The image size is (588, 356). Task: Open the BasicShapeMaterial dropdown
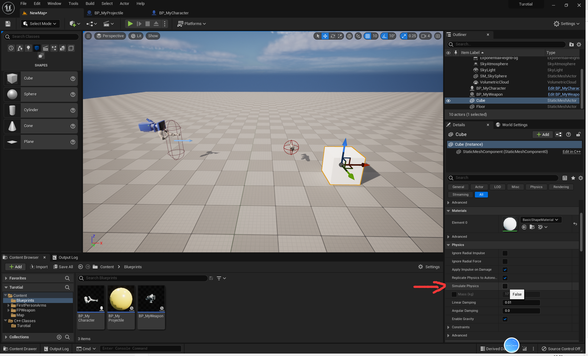pyautogui.click(x=540, y=219)
